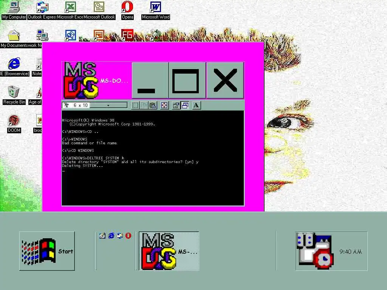Open the Opera desktop shortcut

pyautogui.click(x=127, y=11)
